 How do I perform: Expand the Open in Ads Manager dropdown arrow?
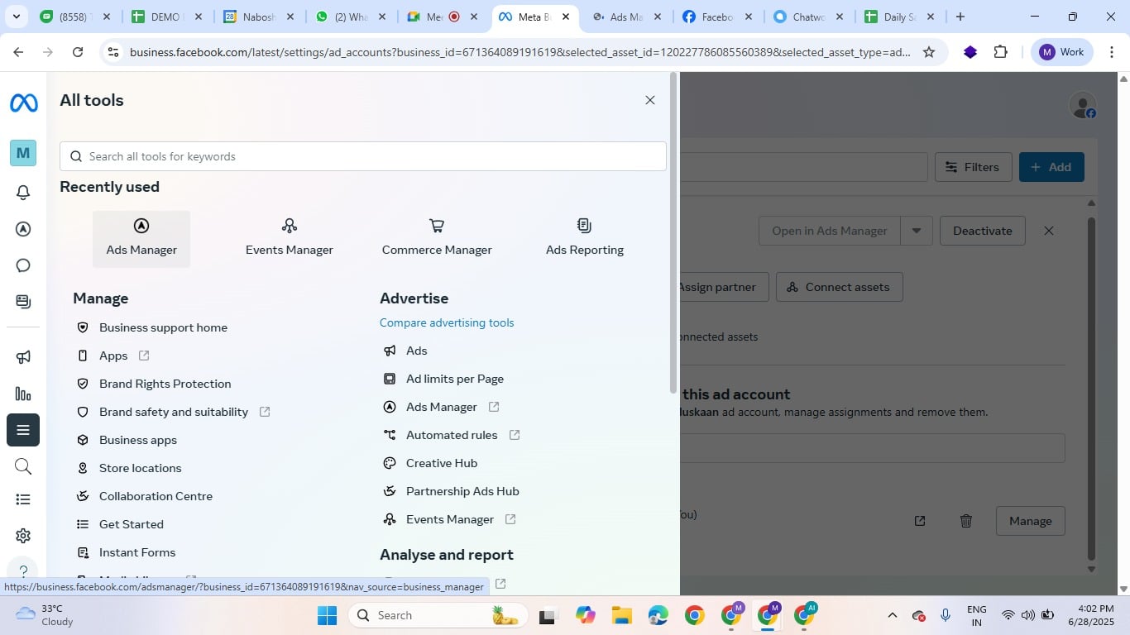click(x=917, y=231)
